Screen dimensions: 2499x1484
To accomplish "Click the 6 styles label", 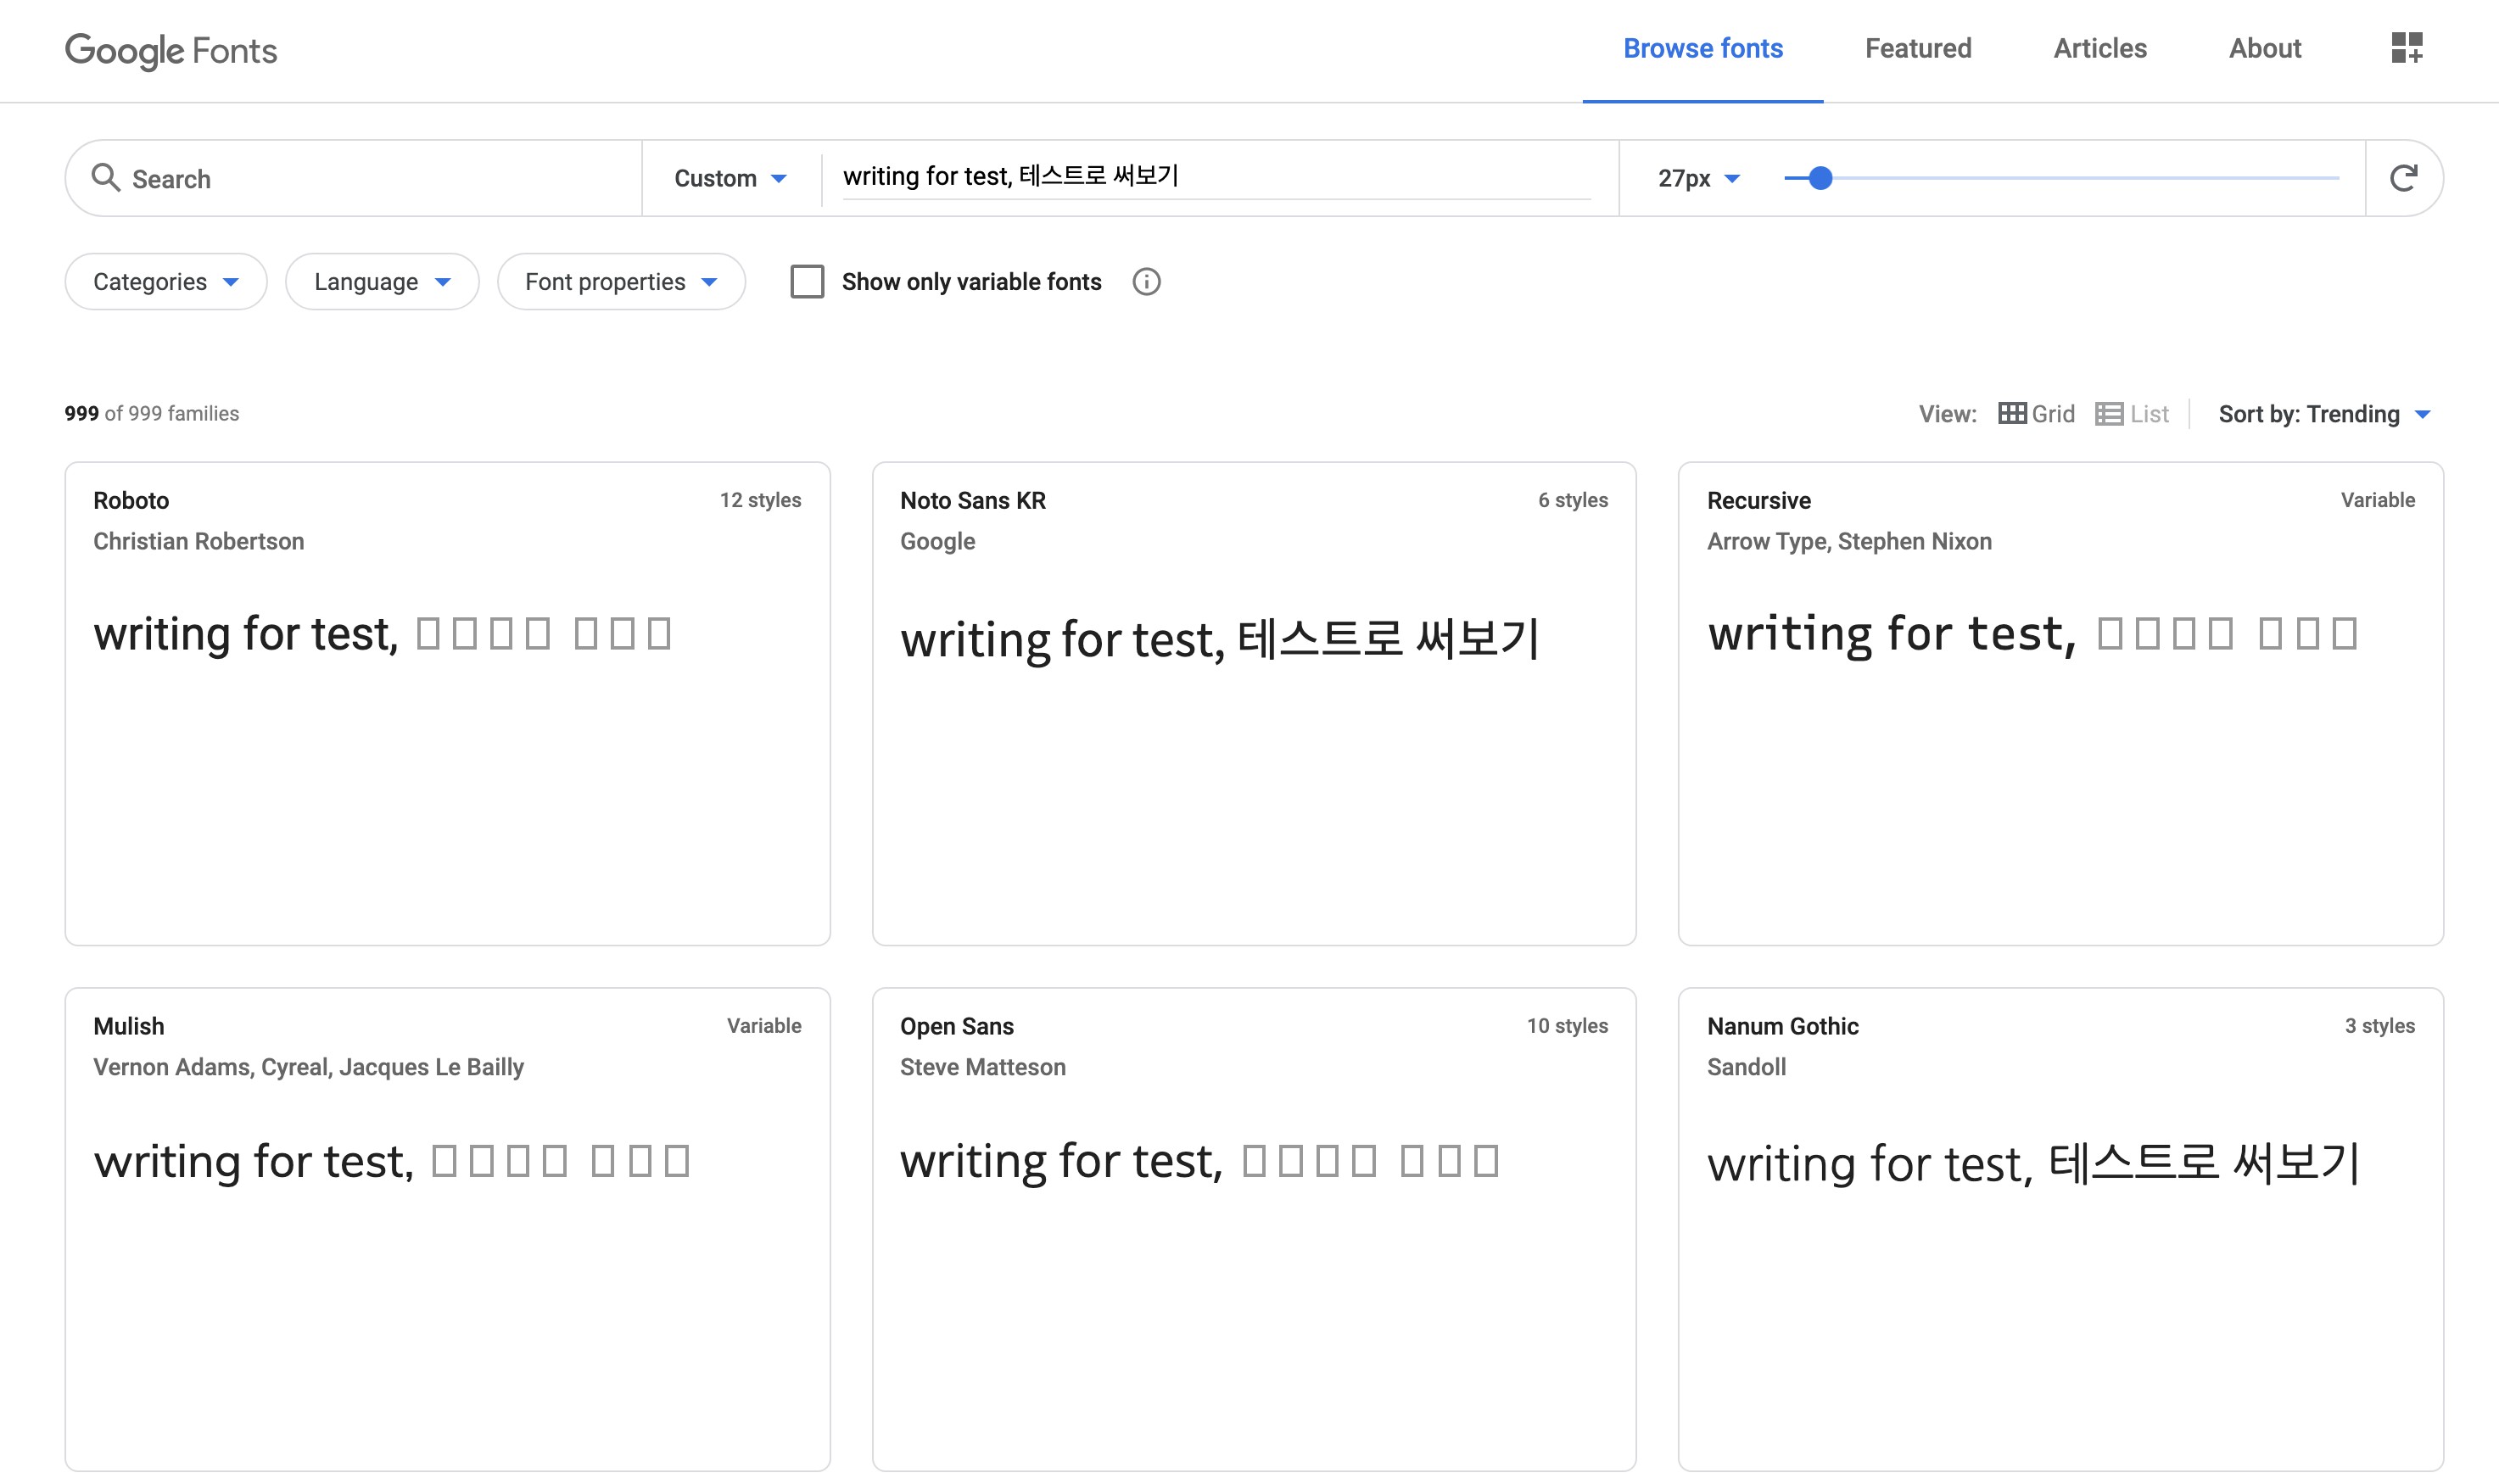I will point(1572,500).
